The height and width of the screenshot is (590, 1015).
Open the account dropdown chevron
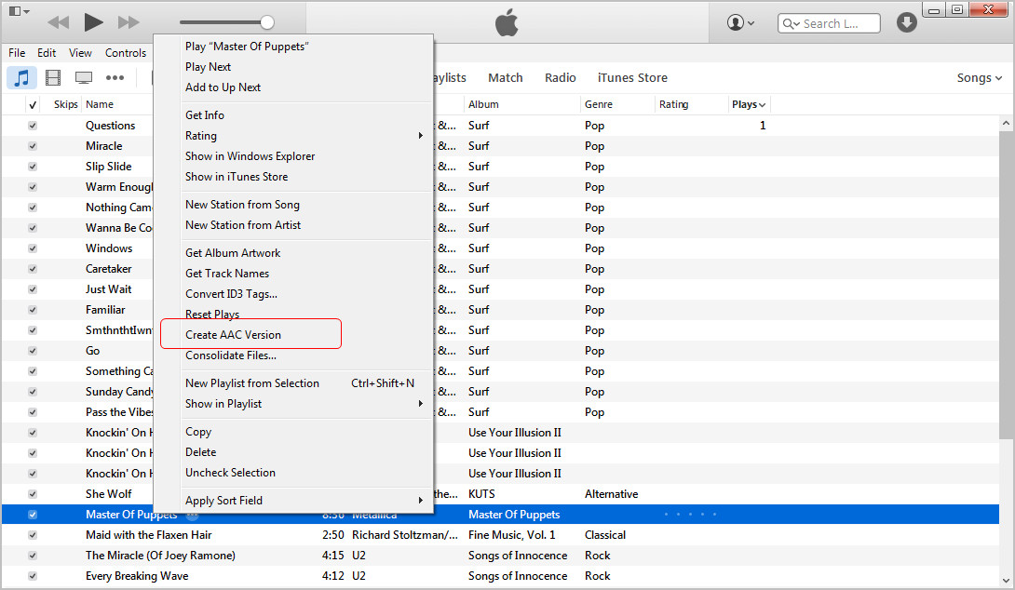tap(751, 23)
